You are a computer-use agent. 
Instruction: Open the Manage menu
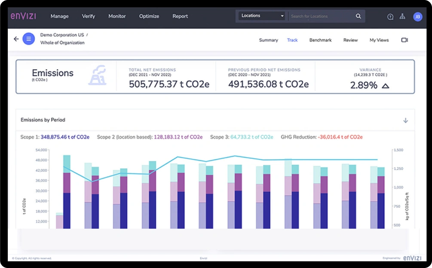(x=59, y=16)
